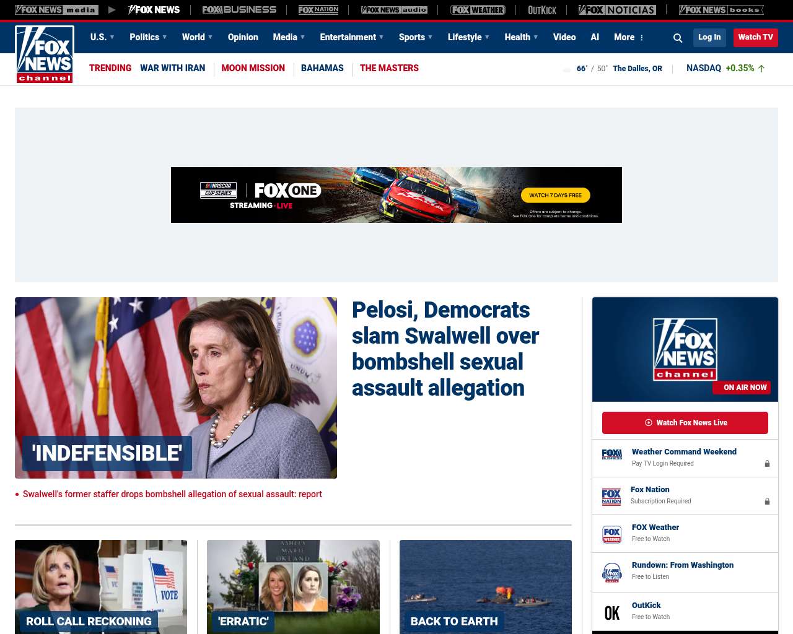Expand the Politics navigation dropdown
Image resolution: width=793 pixels, height=634 pixels.
click(x=148, y=37)
